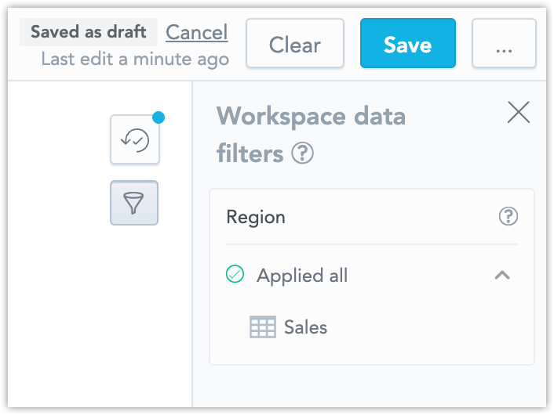Open the draft history icon button
Image resolution: width=554 pixels, height=415 pixels.
click(135, 139)
